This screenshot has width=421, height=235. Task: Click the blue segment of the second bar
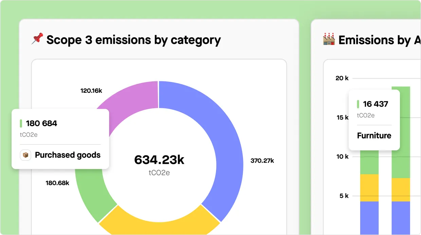click(x=401, y=218)
